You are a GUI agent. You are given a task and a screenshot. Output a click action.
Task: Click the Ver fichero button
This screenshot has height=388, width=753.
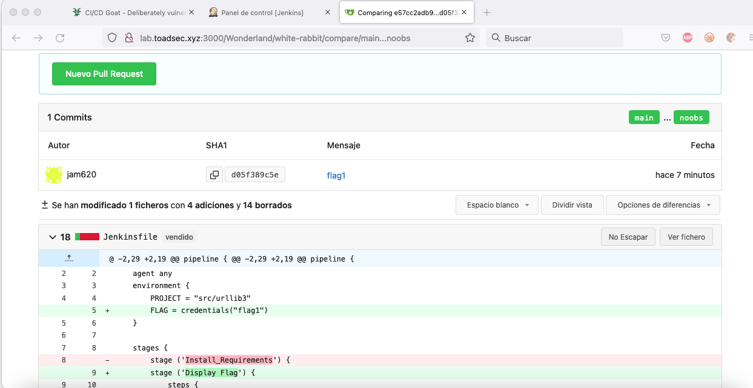coord(686,237)
